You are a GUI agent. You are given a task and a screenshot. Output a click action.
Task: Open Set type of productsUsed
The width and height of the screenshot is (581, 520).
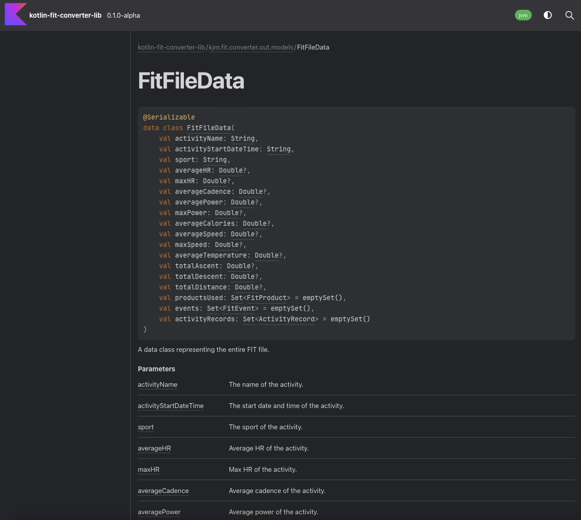click(x=237, y=298)
